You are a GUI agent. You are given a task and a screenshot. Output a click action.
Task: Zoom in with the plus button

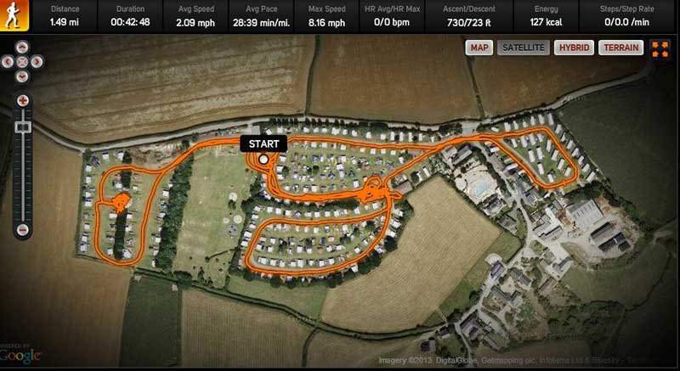tap(23, 101)
